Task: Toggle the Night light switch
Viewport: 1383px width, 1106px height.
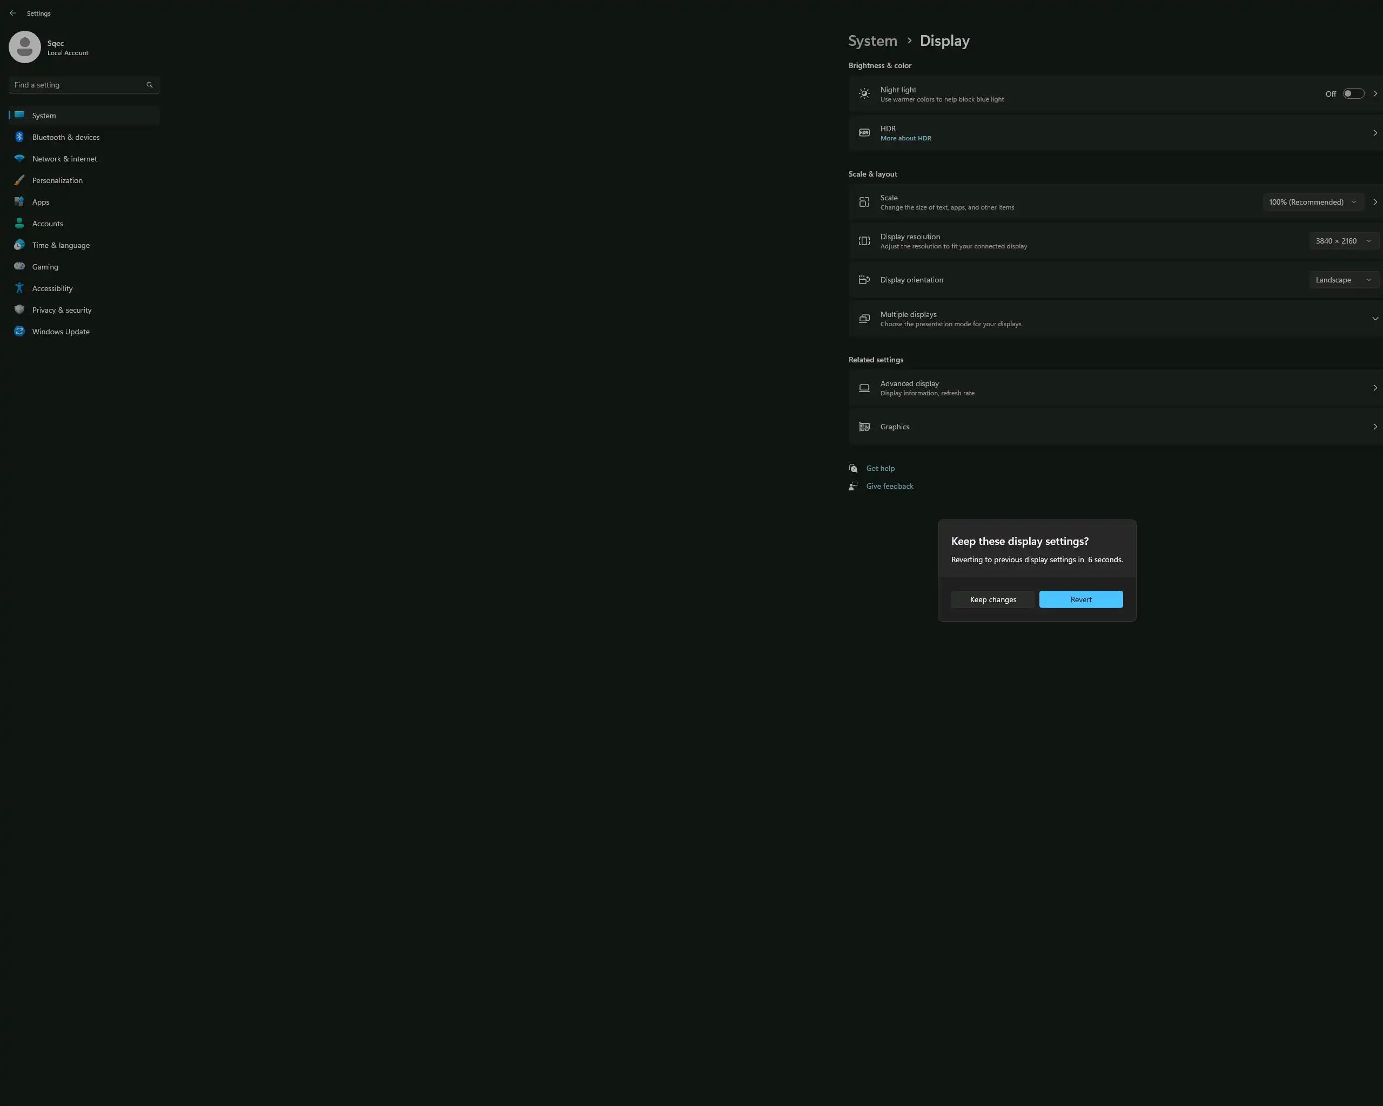Action: pos(1353,93)
